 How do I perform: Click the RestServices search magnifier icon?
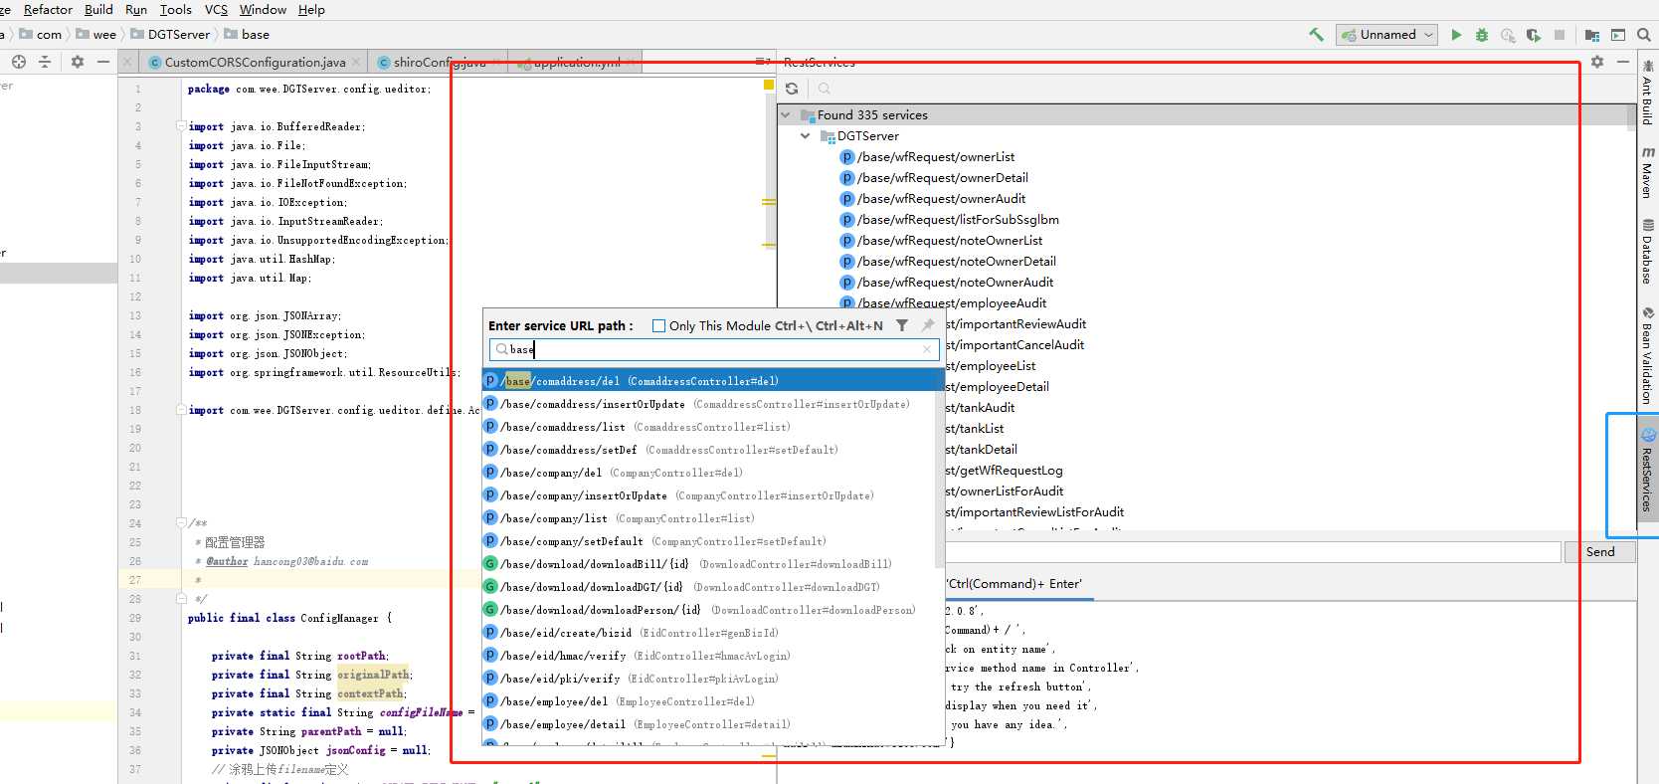(x=824, y=89)
